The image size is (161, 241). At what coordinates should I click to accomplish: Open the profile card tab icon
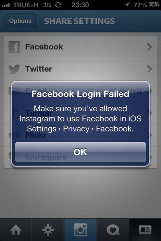tap(145, 230)
